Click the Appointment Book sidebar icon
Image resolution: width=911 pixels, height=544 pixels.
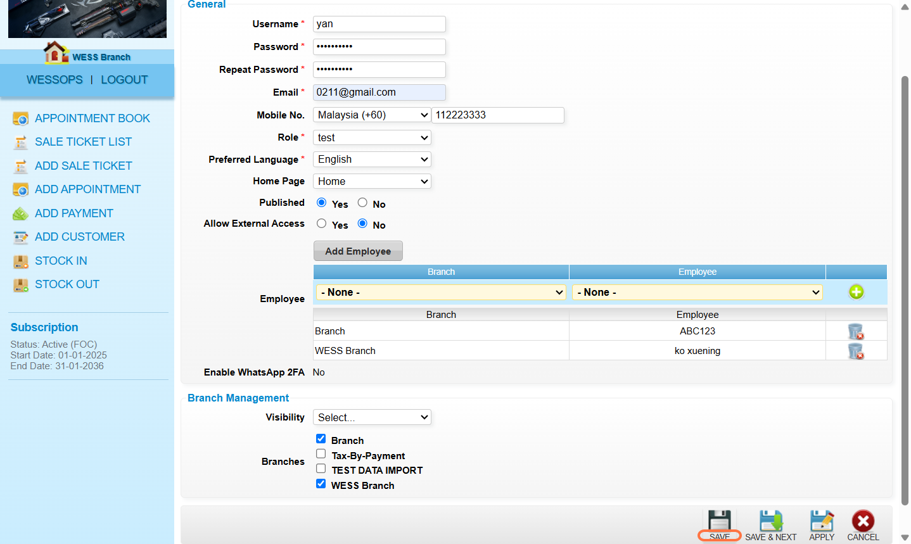[x=21, y=118]
